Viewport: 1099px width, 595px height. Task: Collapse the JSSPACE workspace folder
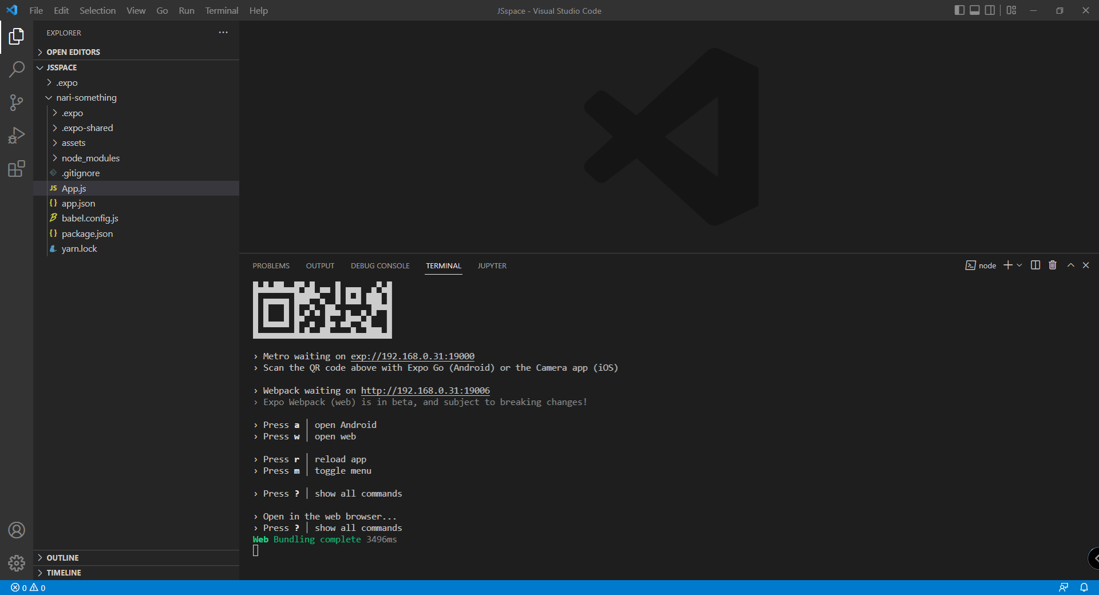136,68
